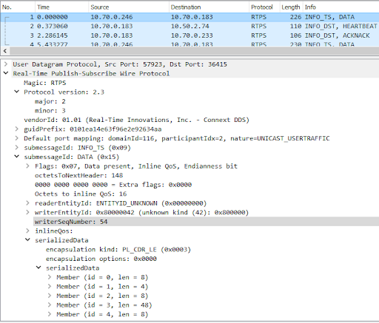The width and height of the screenshot is (379, 323).
Task: Sort by the Destination column header
Action: (x=209, y=7)
